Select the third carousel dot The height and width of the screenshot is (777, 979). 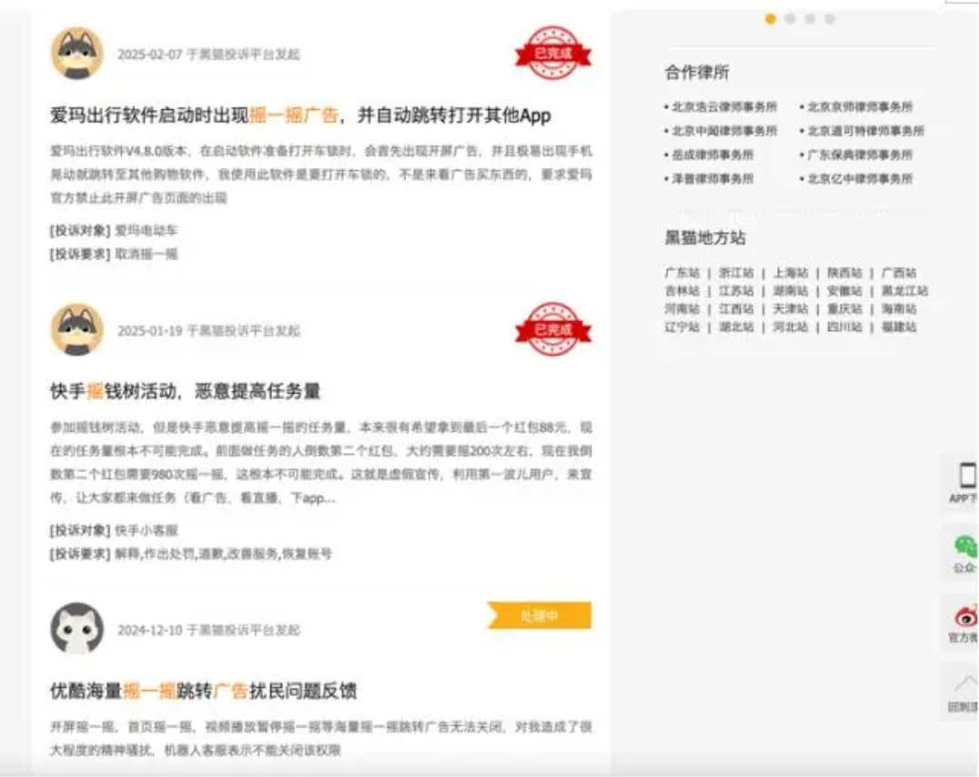[810, 19]
